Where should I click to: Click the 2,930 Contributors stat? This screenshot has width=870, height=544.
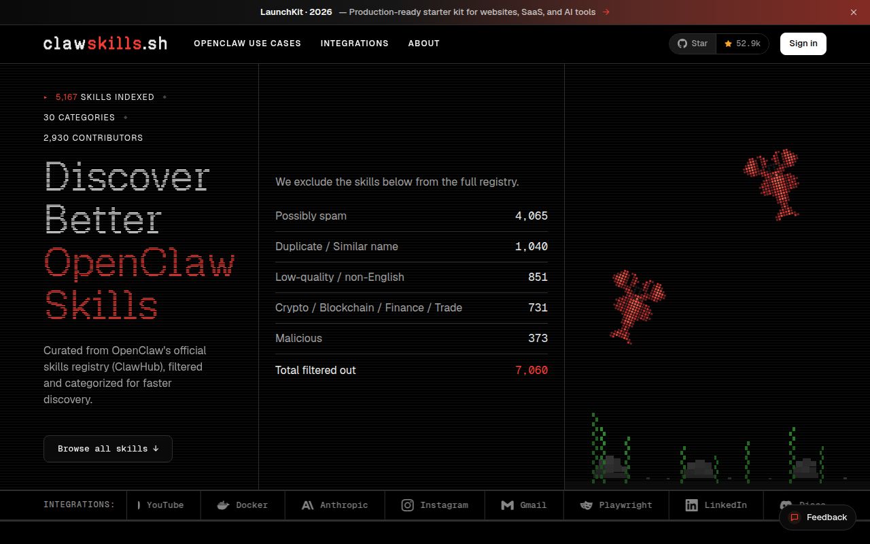point(93,138)
